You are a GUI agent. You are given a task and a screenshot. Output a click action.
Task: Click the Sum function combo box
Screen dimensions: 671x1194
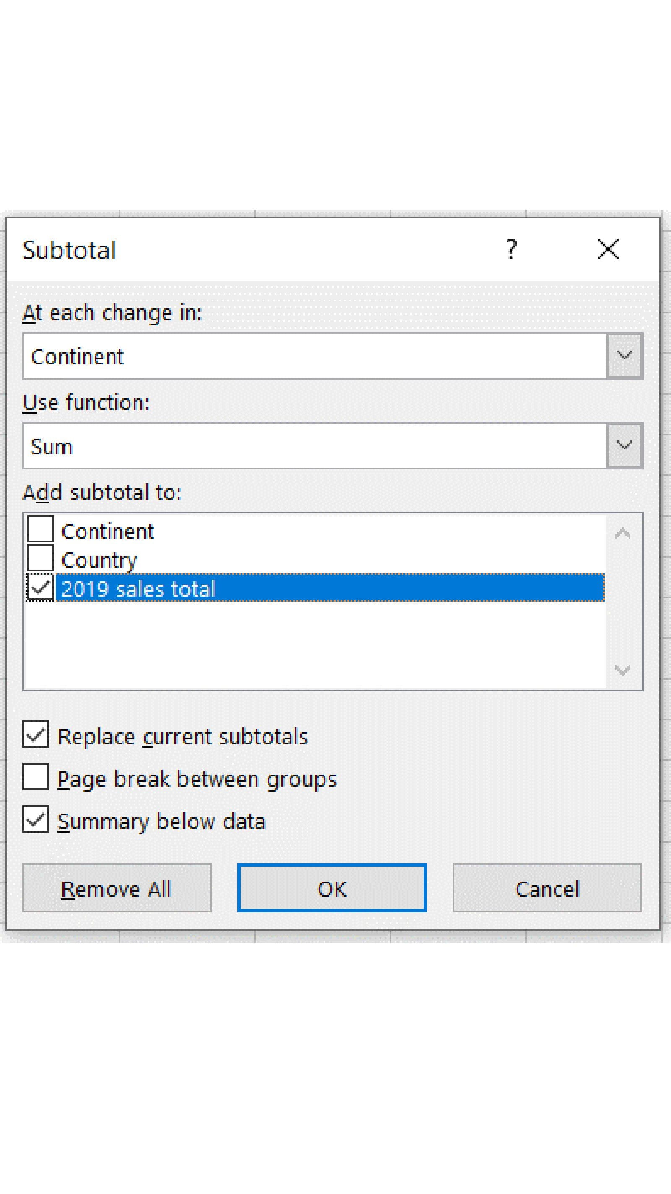coord(315,446)
